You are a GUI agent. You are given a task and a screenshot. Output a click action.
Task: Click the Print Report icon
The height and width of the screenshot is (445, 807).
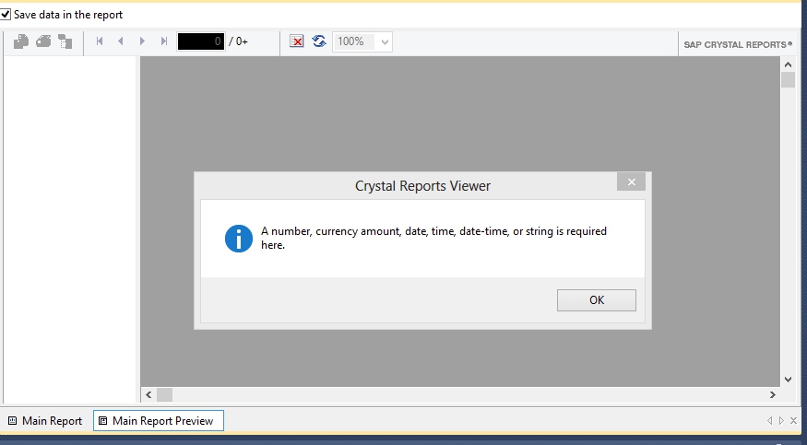pyautogui.click(x=43, y=41)
